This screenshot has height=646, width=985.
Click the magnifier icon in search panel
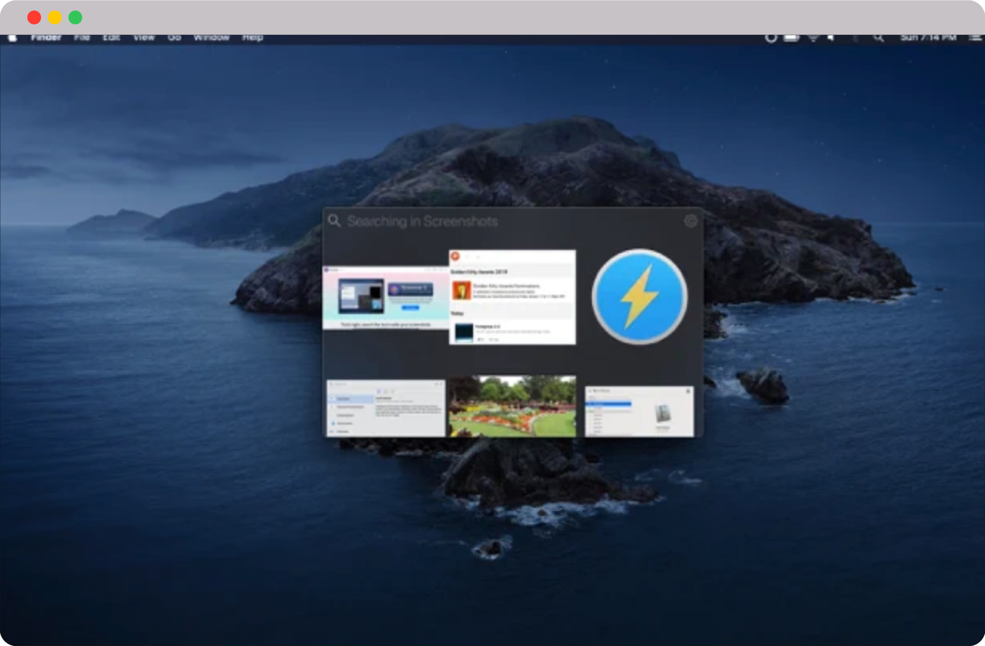click(x=334, y=221)
